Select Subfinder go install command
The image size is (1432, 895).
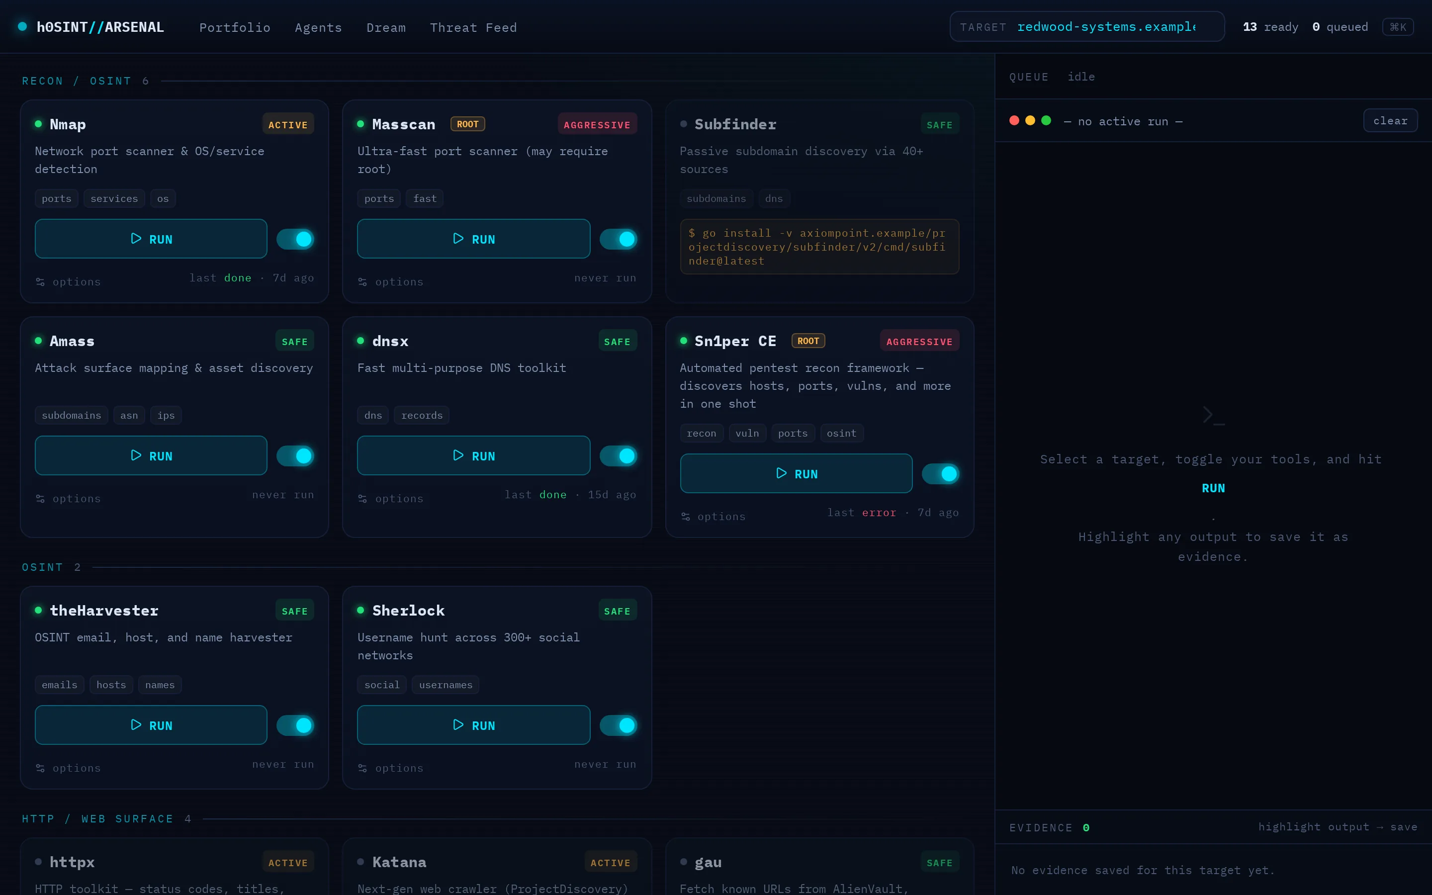click(x=819, y=247)
